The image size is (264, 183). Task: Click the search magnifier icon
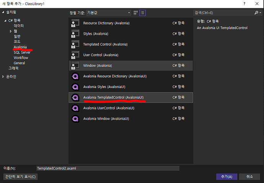(x=256, y=13)
